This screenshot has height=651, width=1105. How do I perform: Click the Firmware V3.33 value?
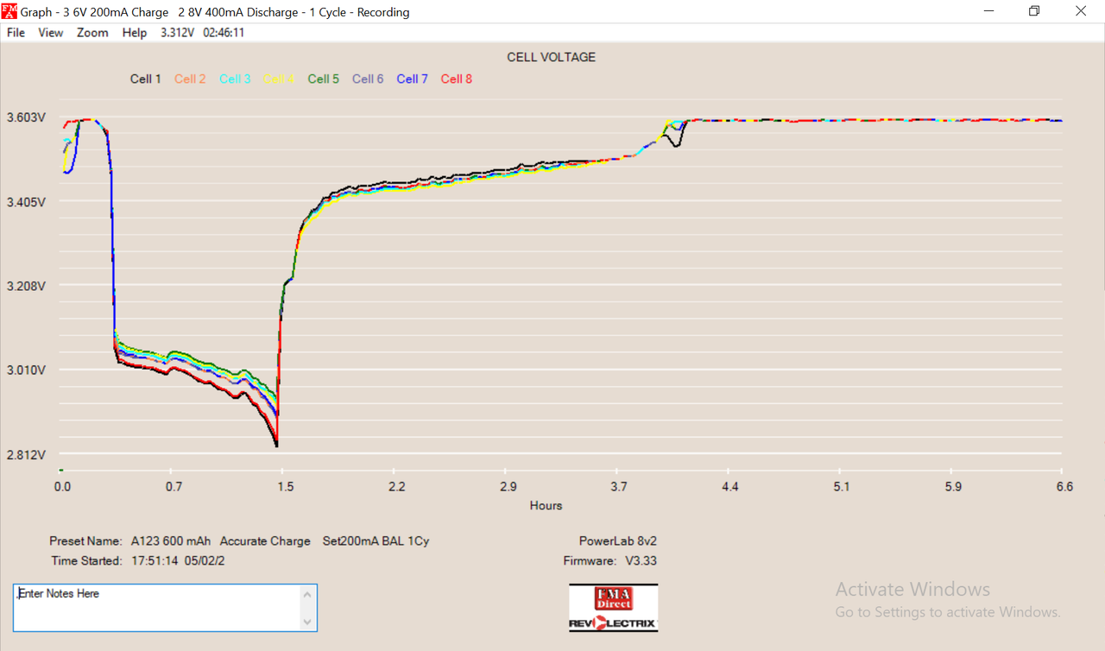[641, 561]
